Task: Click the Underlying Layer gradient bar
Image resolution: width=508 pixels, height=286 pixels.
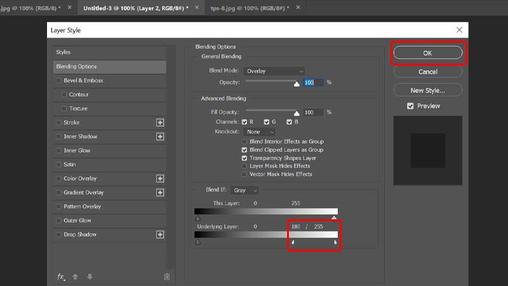Action: click(266, 235)
